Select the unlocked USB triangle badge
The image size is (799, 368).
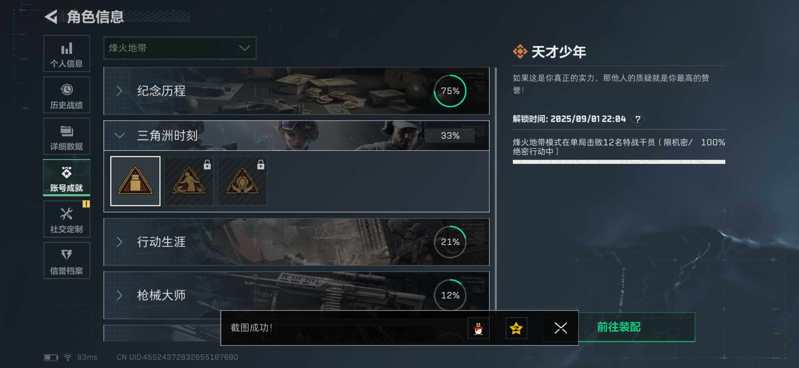(135, 181)
